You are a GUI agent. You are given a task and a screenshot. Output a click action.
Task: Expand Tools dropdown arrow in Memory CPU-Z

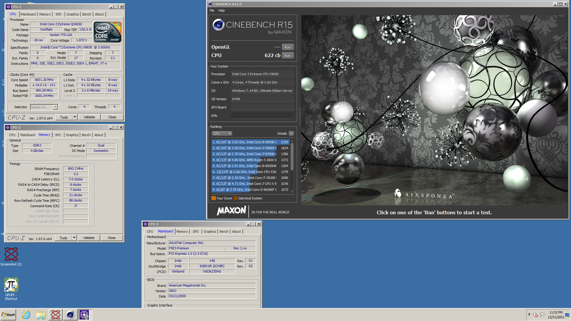point(74,238)
